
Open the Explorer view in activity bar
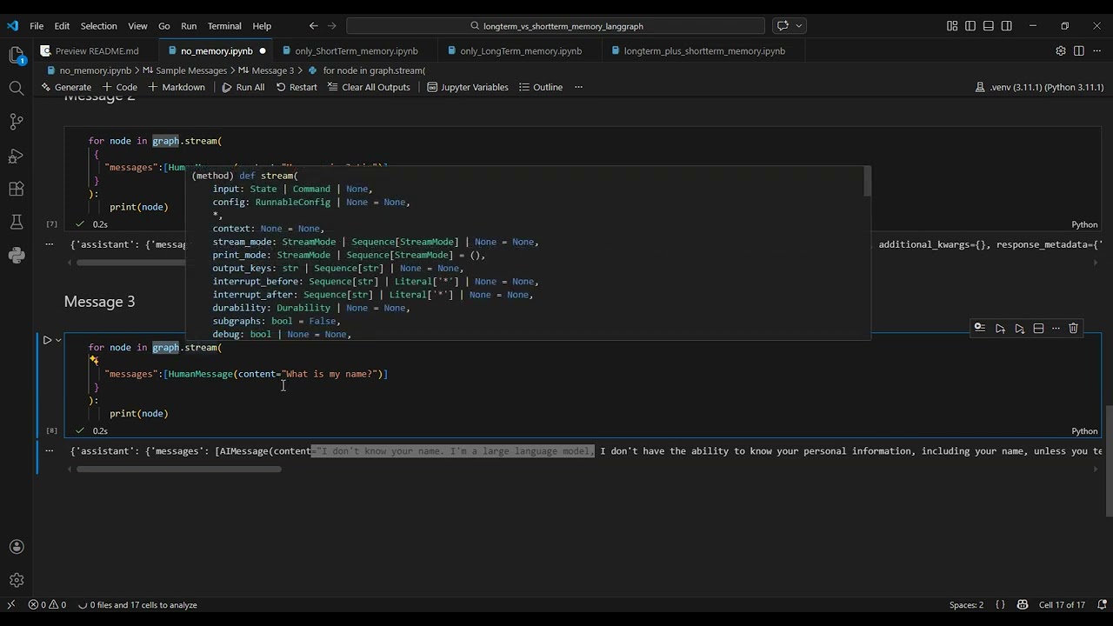pyautogui.click(x=16, y=56)
